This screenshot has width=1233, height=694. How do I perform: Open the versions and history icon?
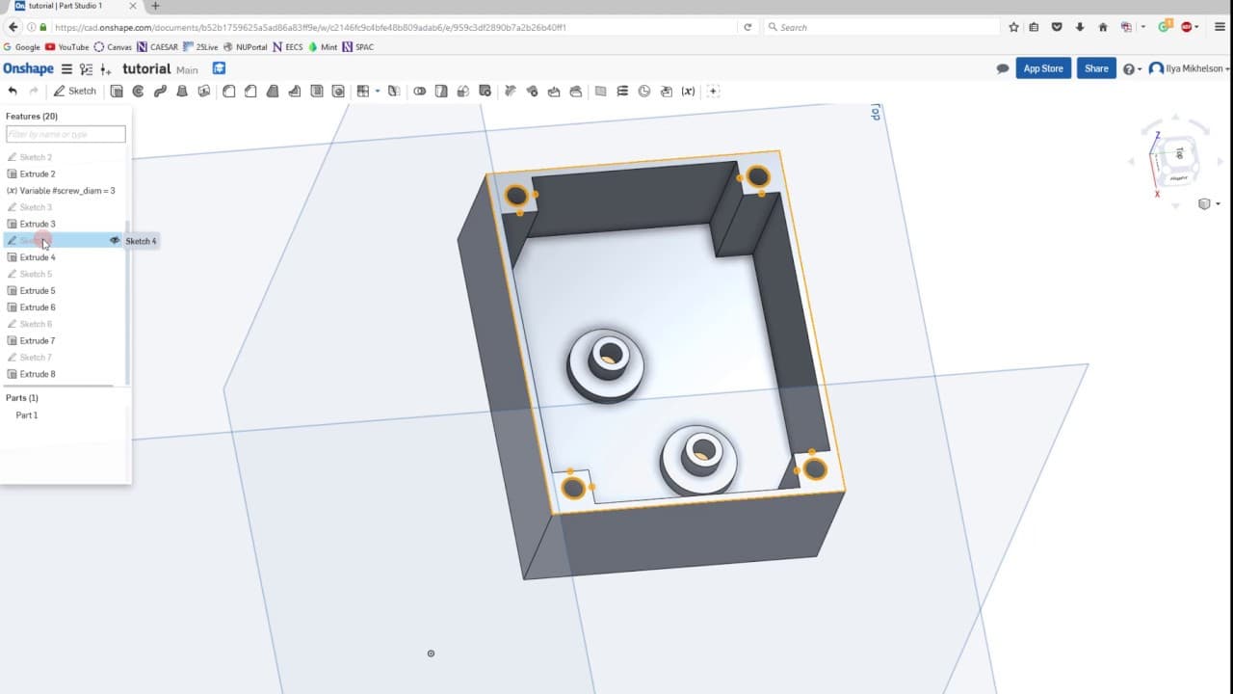pyautogui.click(x=87, y=69)
